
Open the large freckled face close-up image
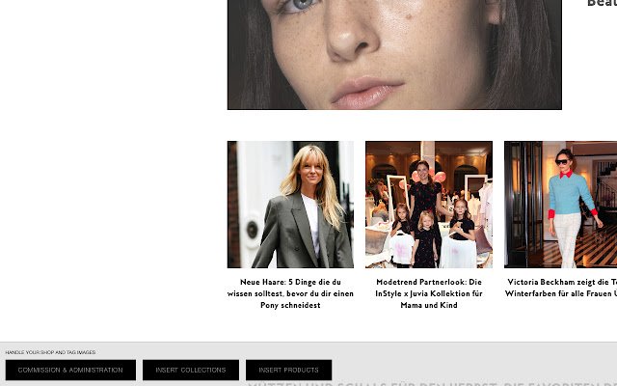point(394,55)
